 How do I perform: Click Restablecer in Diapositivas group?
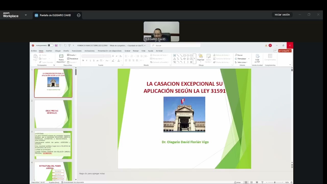coord(73,59)
